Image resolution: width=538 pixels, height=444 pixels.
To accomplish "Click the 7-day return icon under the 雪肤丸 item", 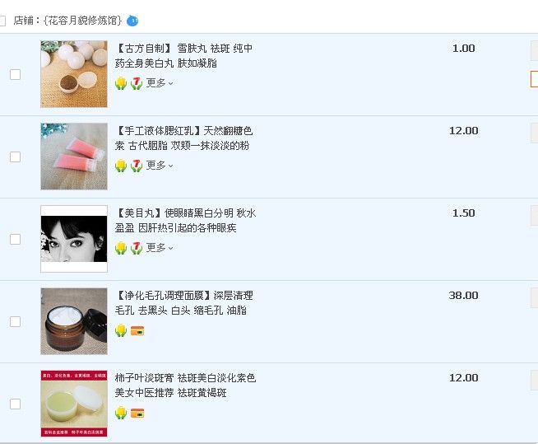I will [x=137, y=83].
